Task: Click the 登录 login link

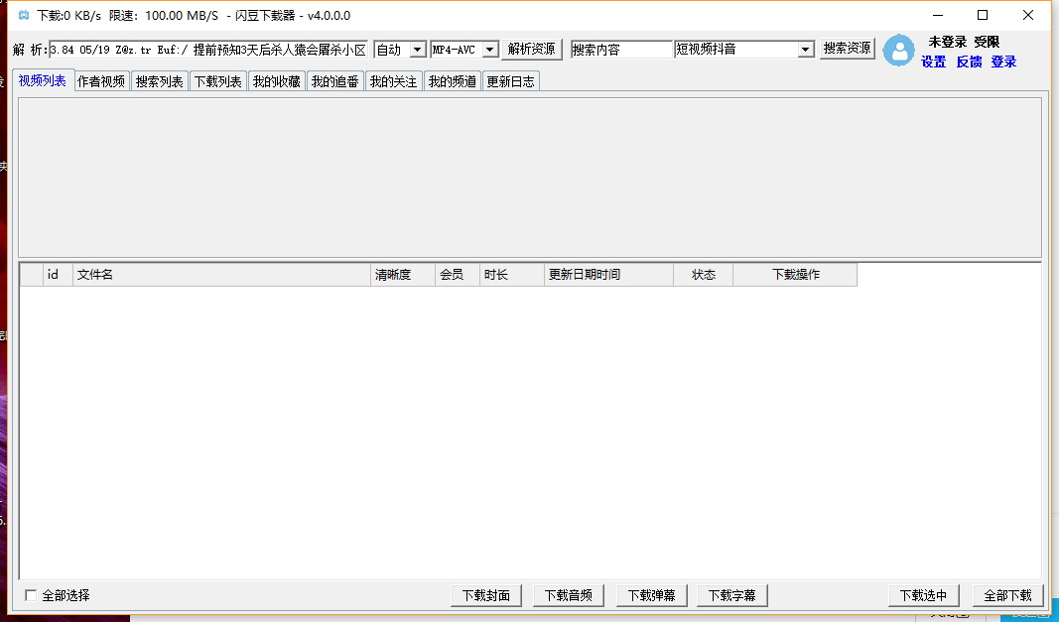Action: coord(1003,62)
